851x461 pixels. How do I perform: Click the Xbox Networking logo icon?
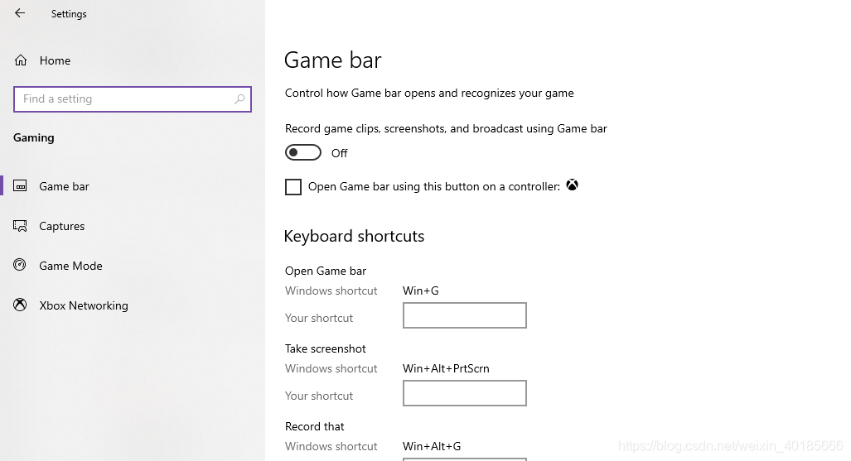tap(20, 305)
